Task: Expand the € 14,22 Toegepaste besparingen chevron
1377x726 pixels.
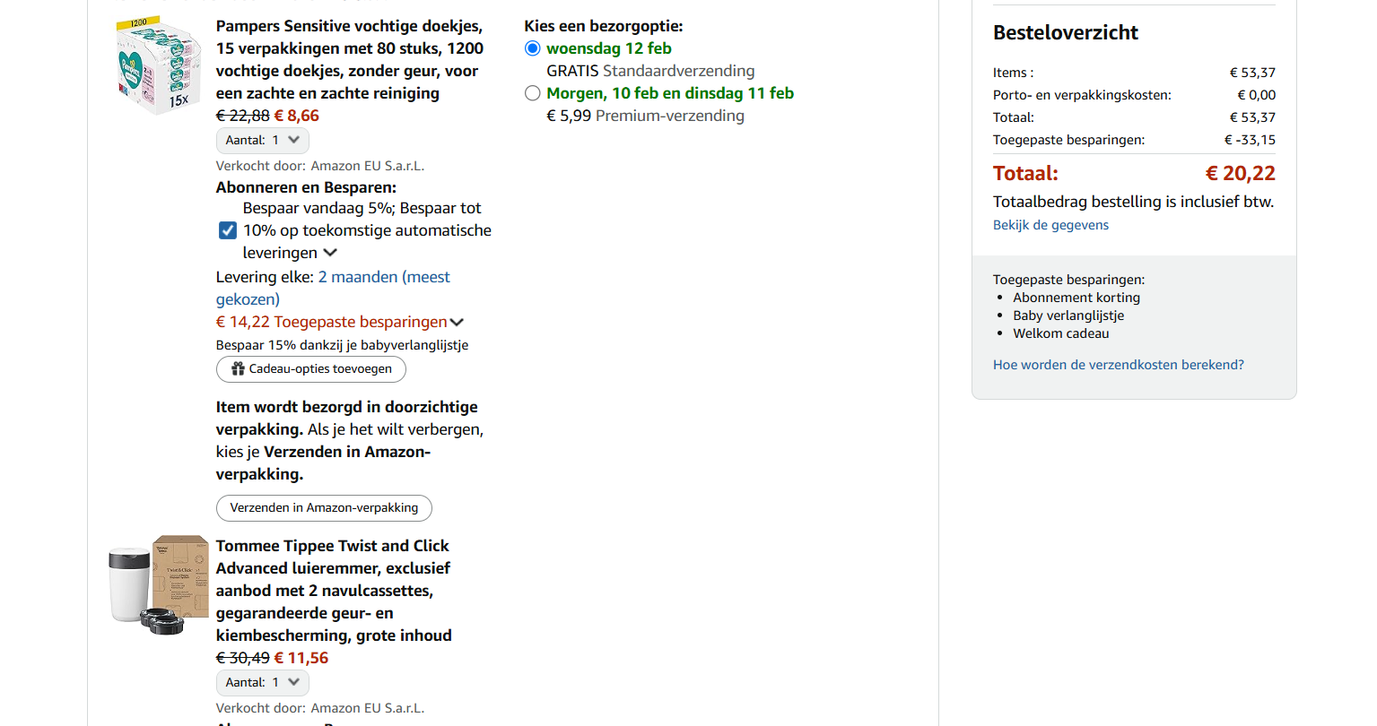Action: click(457, 323)
